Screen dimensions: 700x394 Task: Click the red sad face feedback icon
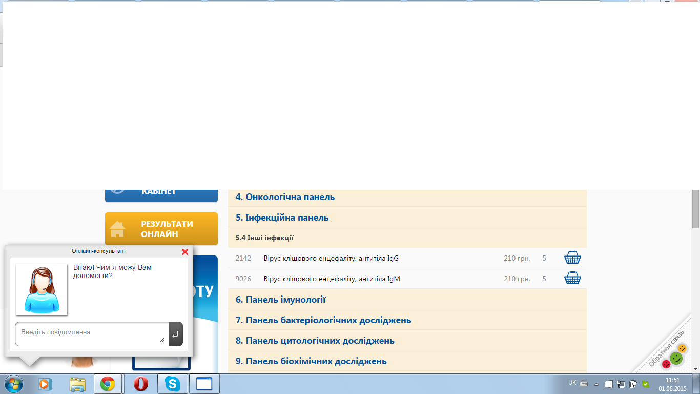tap(666, 364)
